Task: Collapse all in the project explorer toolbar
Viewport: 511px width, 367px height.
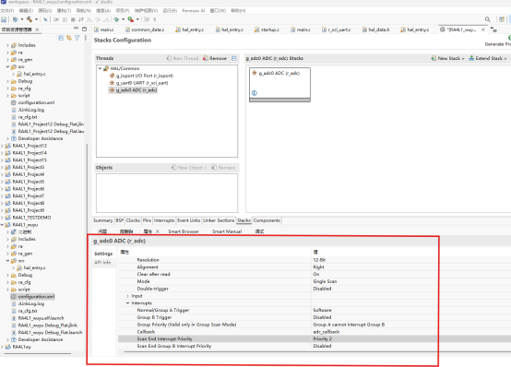Action: coord(61,38)
